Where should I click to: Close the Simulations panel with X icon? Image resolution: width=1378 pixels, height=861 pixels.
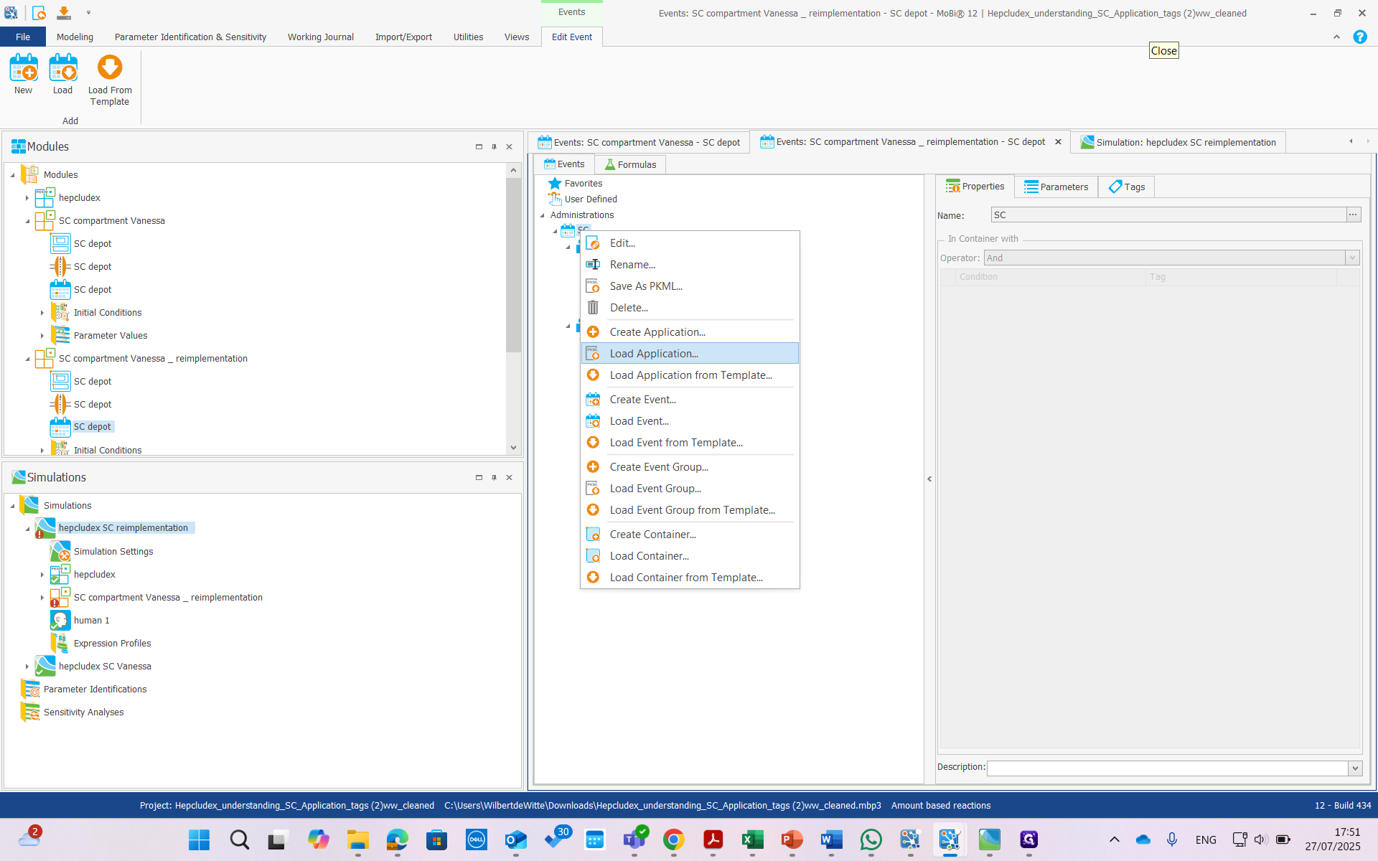(510, 478)
